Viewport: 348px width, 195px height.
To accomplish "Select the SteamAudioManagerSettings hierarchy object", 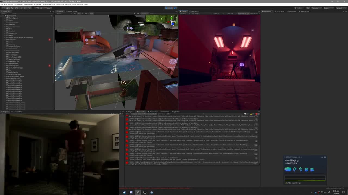I will tap(20, 37).
